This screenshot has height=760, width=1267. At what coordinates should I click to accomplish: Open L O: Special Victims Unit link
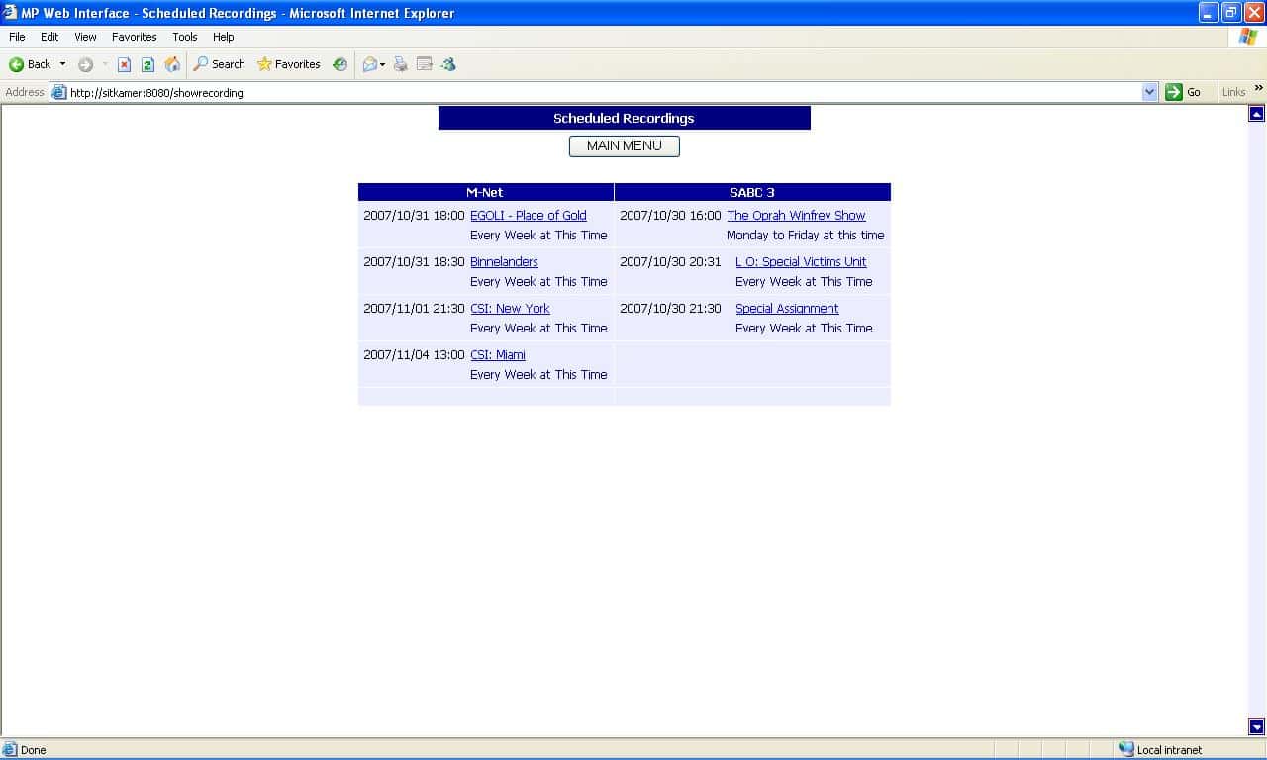click(x=801, y=261)
